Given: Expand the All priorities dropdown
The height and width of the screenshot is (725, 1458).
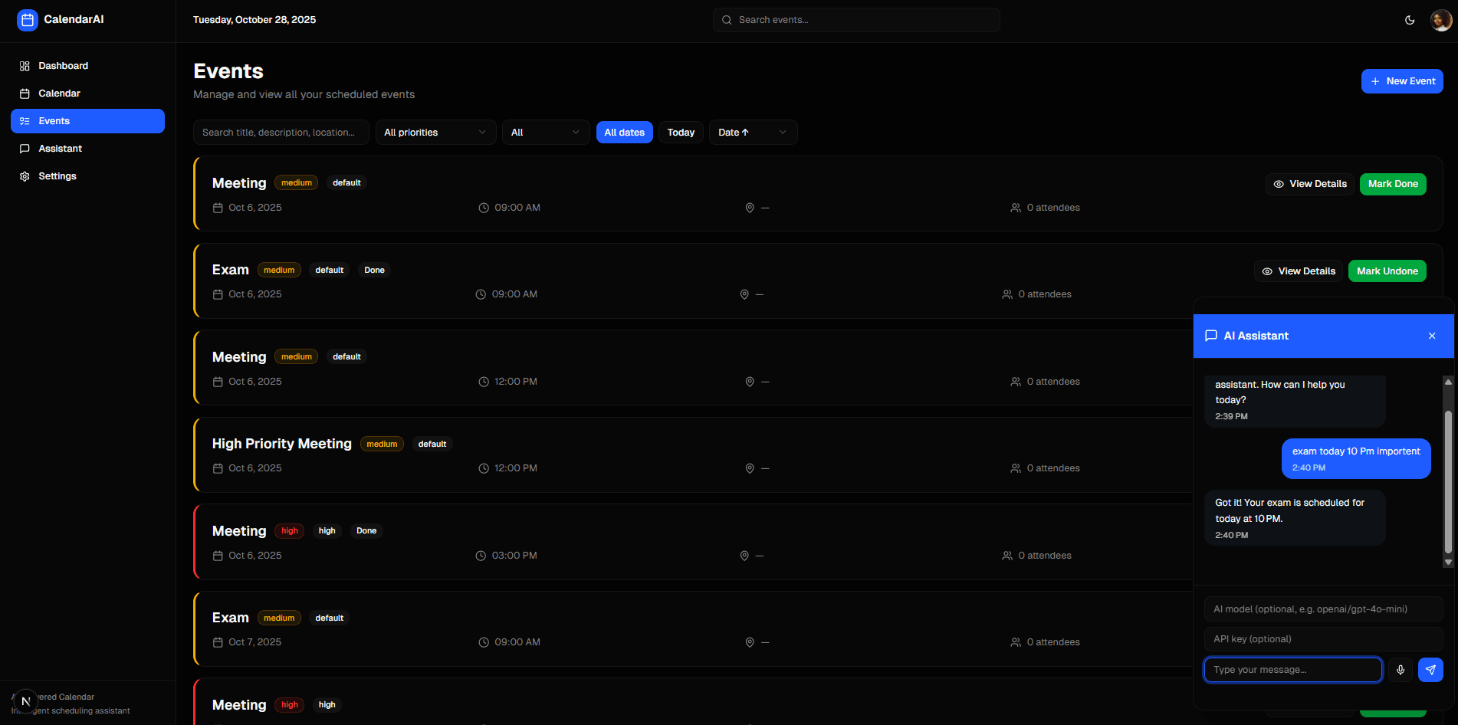Looking at the screenshot, I should [435, 133].
